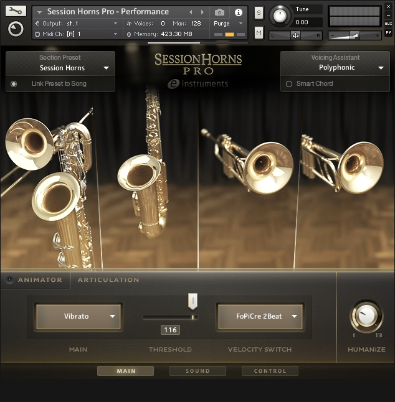Adjust the L/R pan slider

295,35
